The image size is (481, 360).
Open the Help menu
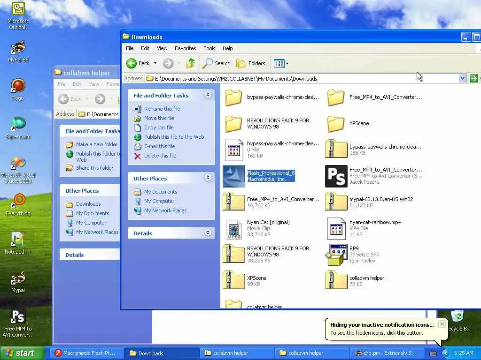[228, 48]
